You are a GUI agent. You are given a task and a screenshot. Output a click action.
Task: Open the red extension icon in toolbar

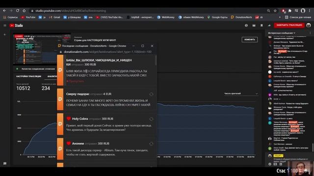tap(283, 11)
